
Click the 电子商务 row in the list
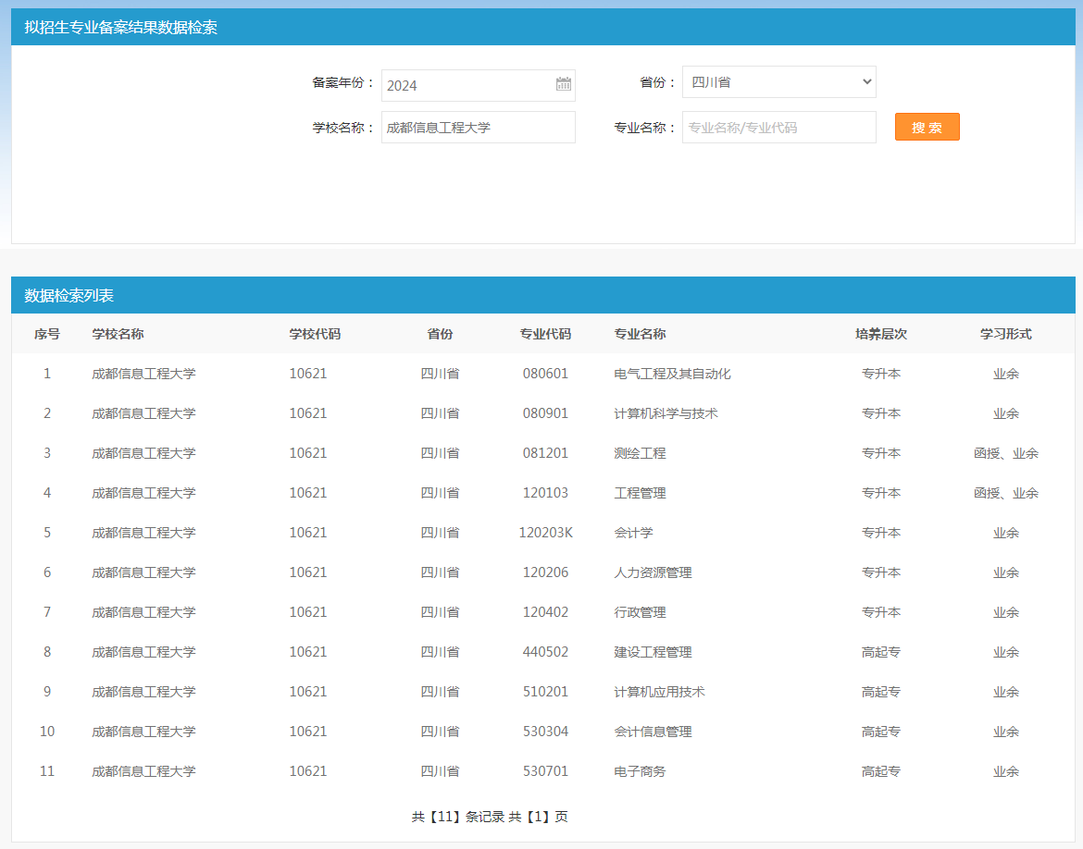640,771
